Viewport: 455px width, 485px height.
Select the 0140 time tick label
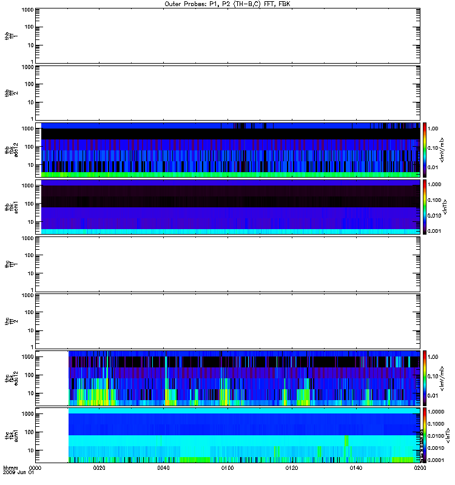click(356, 469)
